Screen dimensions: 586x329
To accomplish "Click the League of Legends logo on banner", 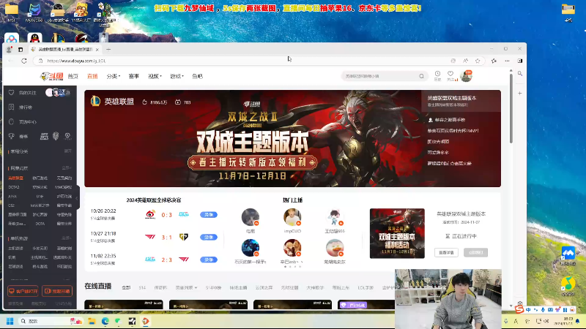I will coord(96,101).
